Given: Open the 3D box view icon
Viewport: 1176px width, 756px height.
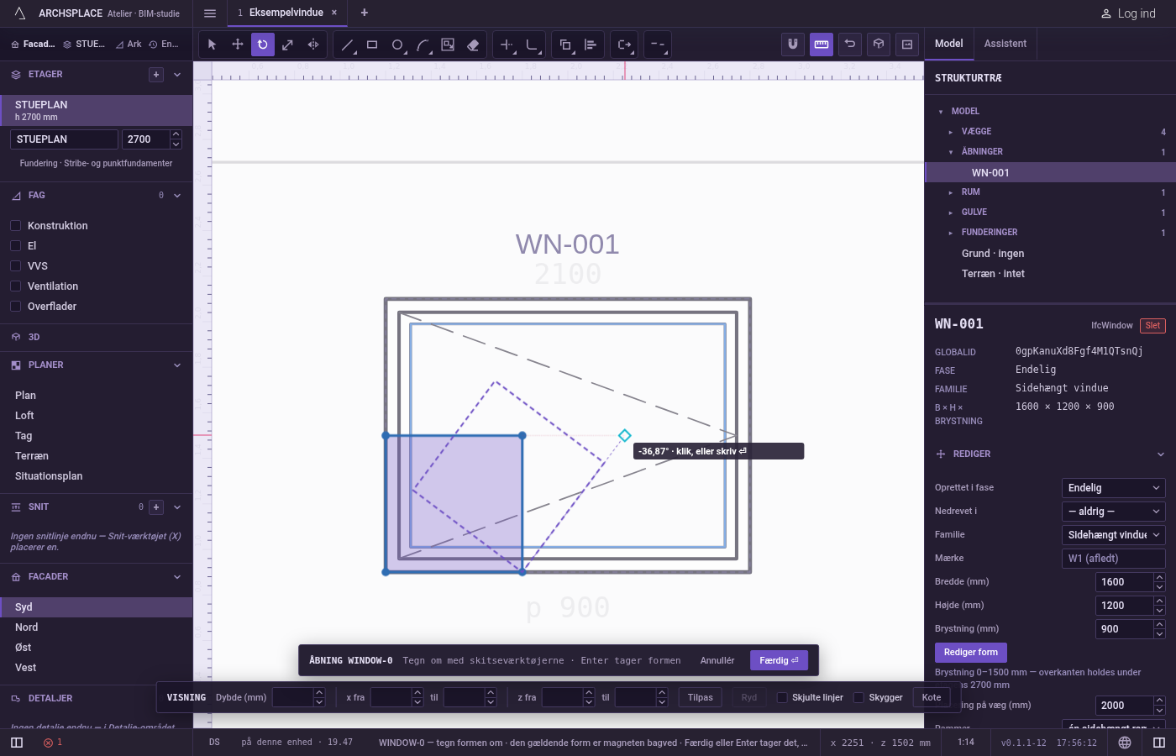Looking at the screenshot, I should (x=879, y=45).
